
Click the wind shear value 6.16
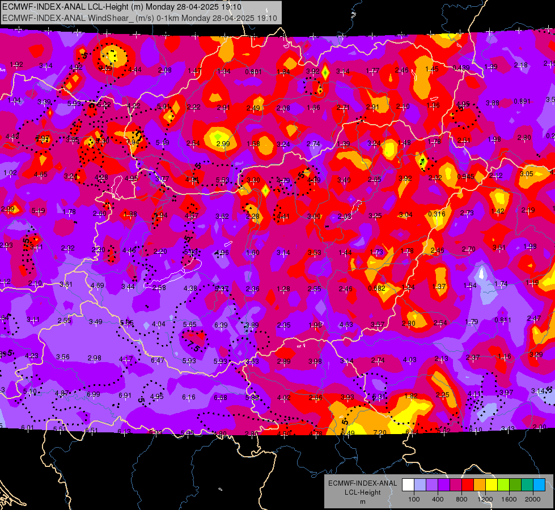[x=189, y=397]
